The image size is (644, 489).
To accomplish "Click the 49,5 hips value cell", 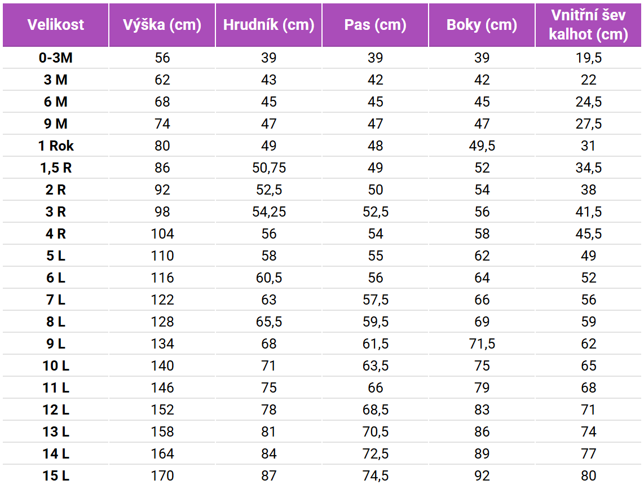I will (482, 146).
